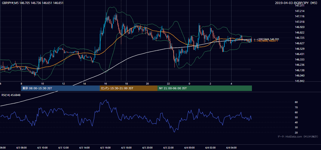
Task: Click price axis label 146.627
Action: 300,43
